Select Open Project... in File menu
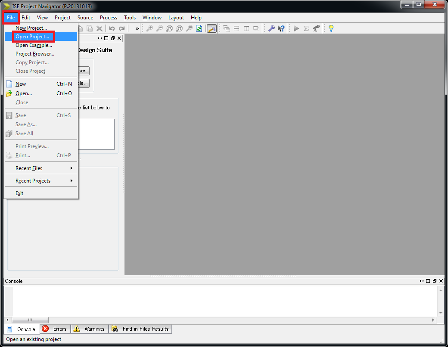 pos(41,37)
